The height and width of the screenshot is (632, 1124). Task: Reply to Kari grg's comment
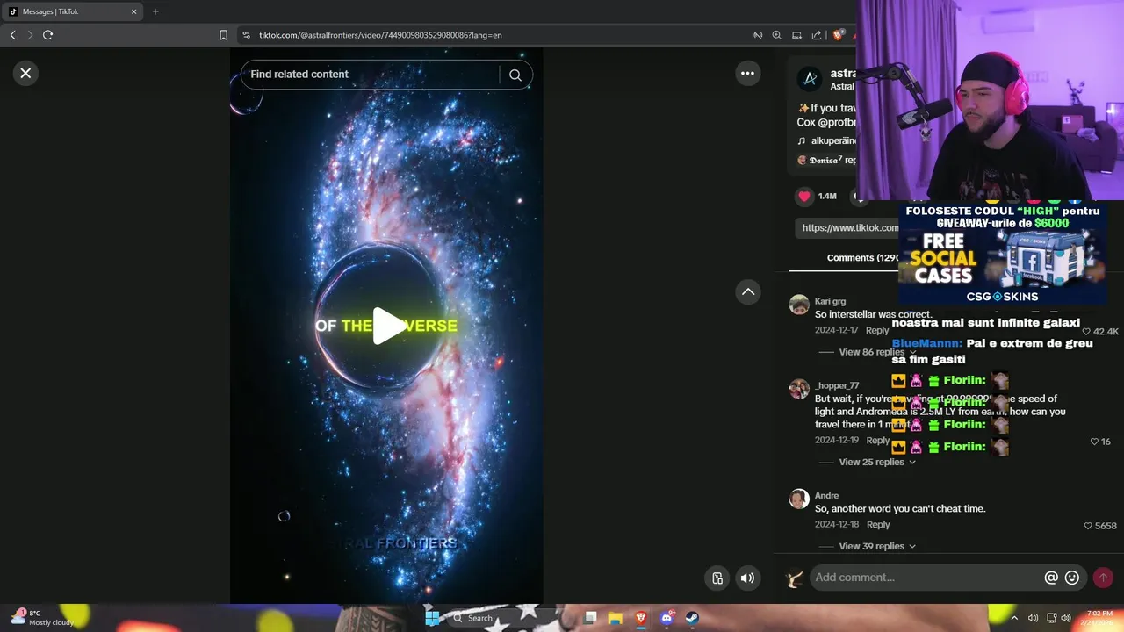[x=877, y=330]
